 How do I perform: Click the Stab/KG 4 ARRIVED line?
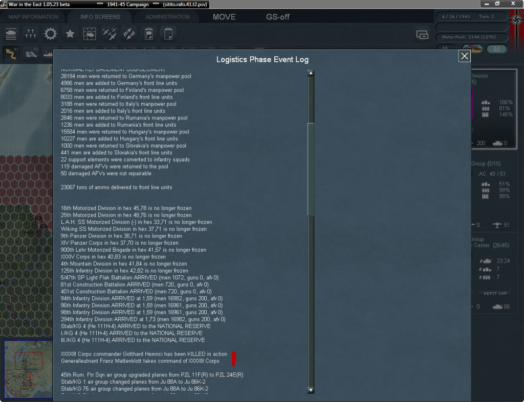(136, 326)
